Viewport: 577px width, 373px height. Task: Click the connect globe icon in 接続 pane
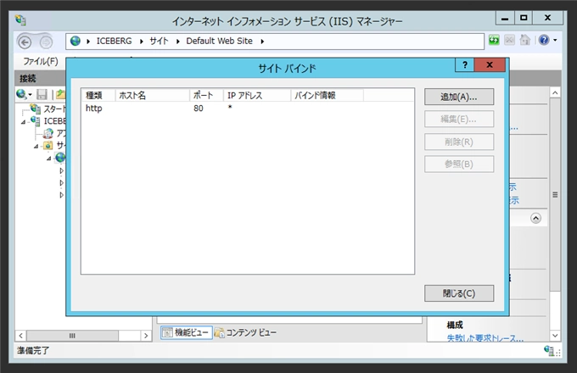21,94
